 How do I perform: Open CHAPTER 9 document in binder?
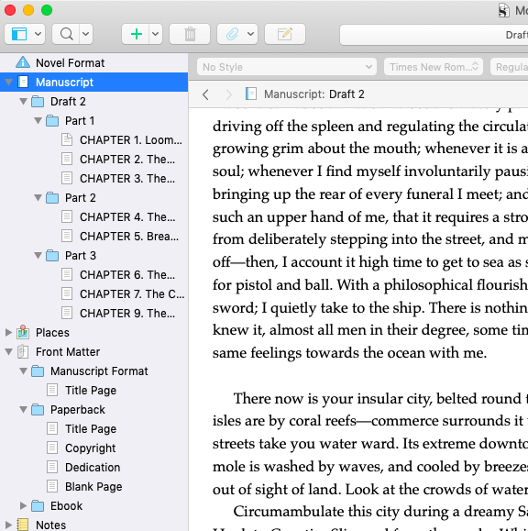coord(127,314)
